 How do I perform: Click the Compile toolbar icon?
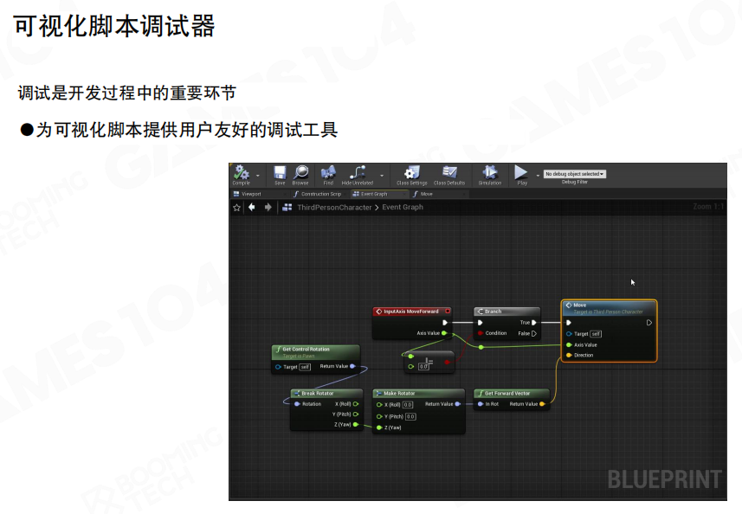pos(241,173)
